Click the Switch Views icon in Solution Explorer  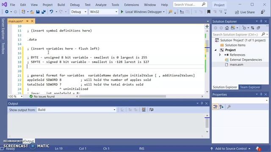click(x=233, y=28)
